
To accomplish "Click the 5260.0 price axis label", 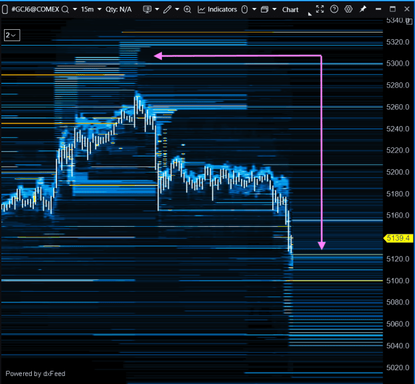I will (x=398, y=107).
